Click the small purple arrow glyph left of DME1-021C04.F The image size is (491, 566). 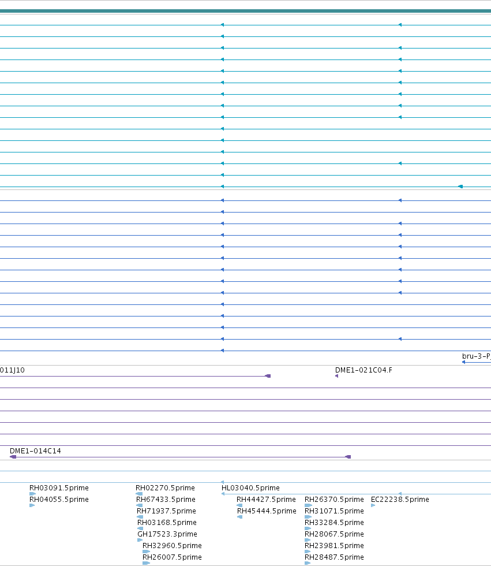pos(337,376)
